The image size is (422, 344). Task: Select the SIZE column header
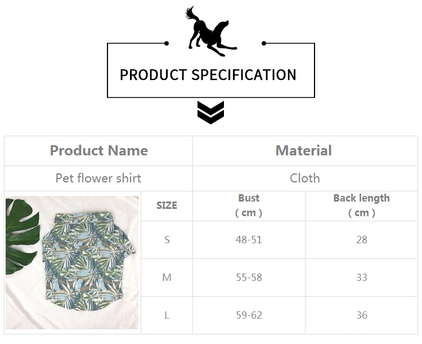point(167,206)
